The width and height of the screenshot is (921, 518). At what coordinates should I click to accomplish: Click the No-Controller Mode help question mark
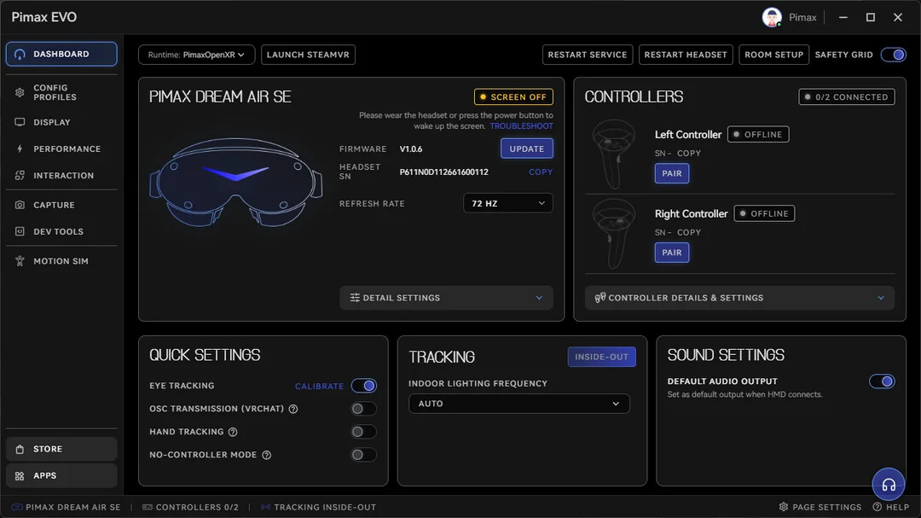(266, 455)
